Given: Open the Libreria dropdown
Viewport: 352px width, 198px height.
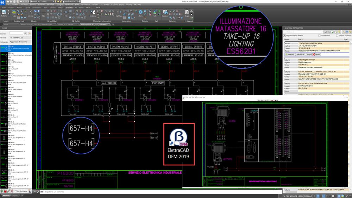Looking at the screenshot, I should coord(20,38).
